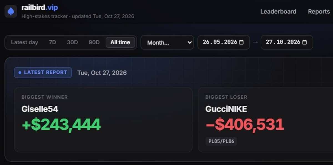Screen dimensions: 333x165
Task: Select the Latest day range option
Action: [x=24, y=42]
